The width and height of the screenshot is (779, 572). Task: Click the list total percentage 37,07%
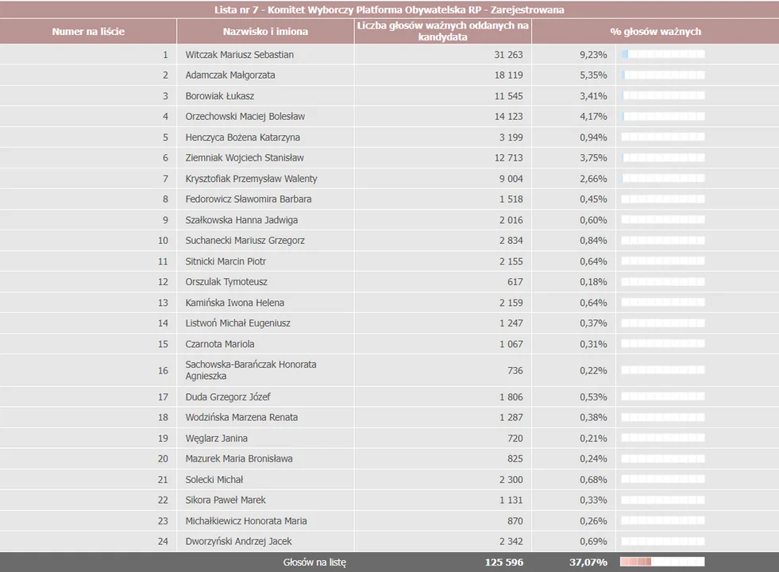588,562
